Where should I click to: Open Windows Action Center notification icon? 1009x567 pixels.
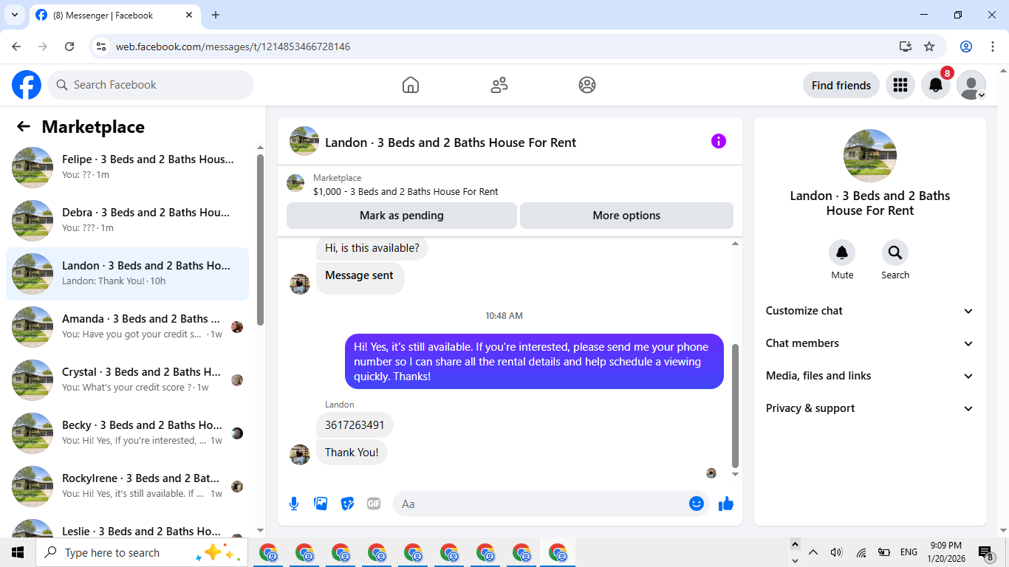coord(985,552)
